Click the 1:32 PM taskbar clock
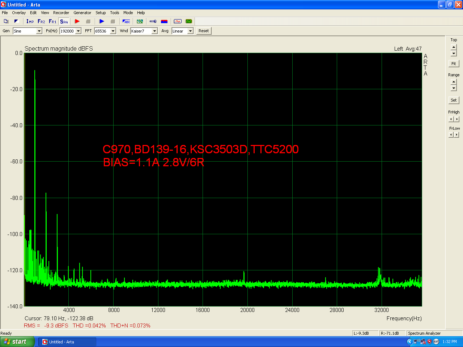 450,342
